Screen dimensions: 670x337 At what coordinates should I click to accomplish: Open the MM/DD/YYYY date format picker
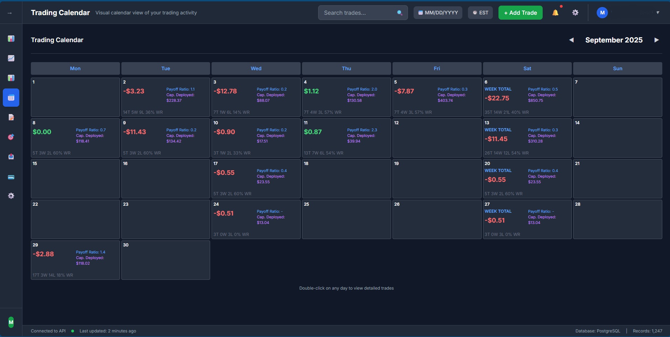pyautogui.click(x=438, y=13)
